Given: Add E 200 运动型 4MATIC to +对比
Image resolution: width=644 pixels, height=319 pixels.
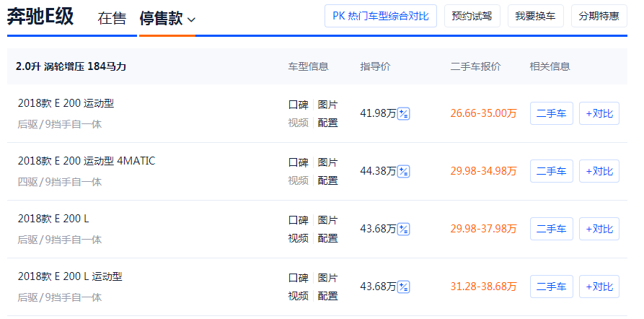Looking at the screenshot, I should point(599,171).
